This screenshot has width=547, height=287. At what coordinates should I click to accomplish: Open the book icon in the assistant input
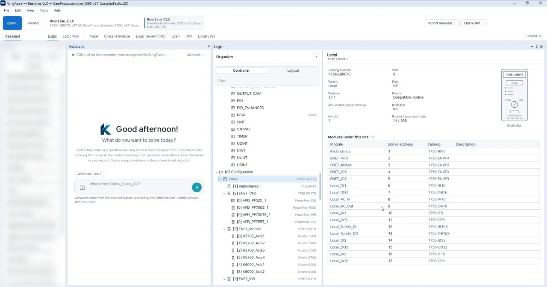coord(82,187)
